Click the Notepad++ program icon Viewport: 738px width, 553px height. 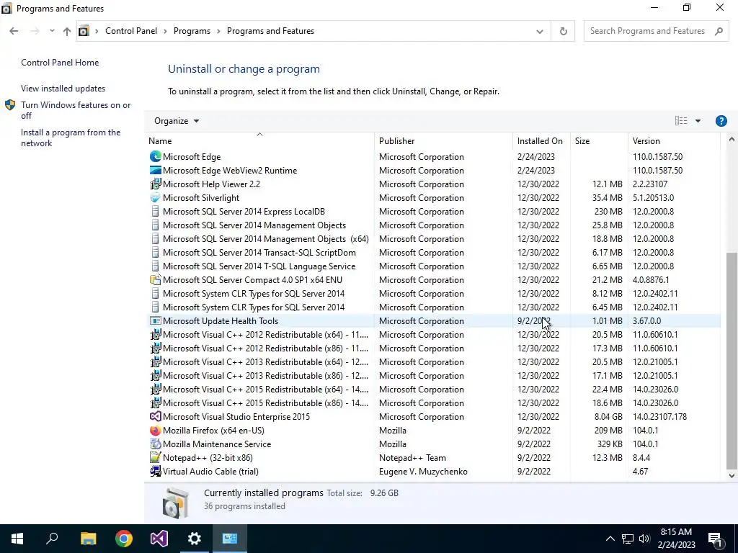[x=156, y=457]
